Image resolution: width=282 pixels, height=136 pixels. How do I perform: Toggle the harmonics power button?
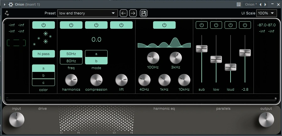click(x=71, y=25)
